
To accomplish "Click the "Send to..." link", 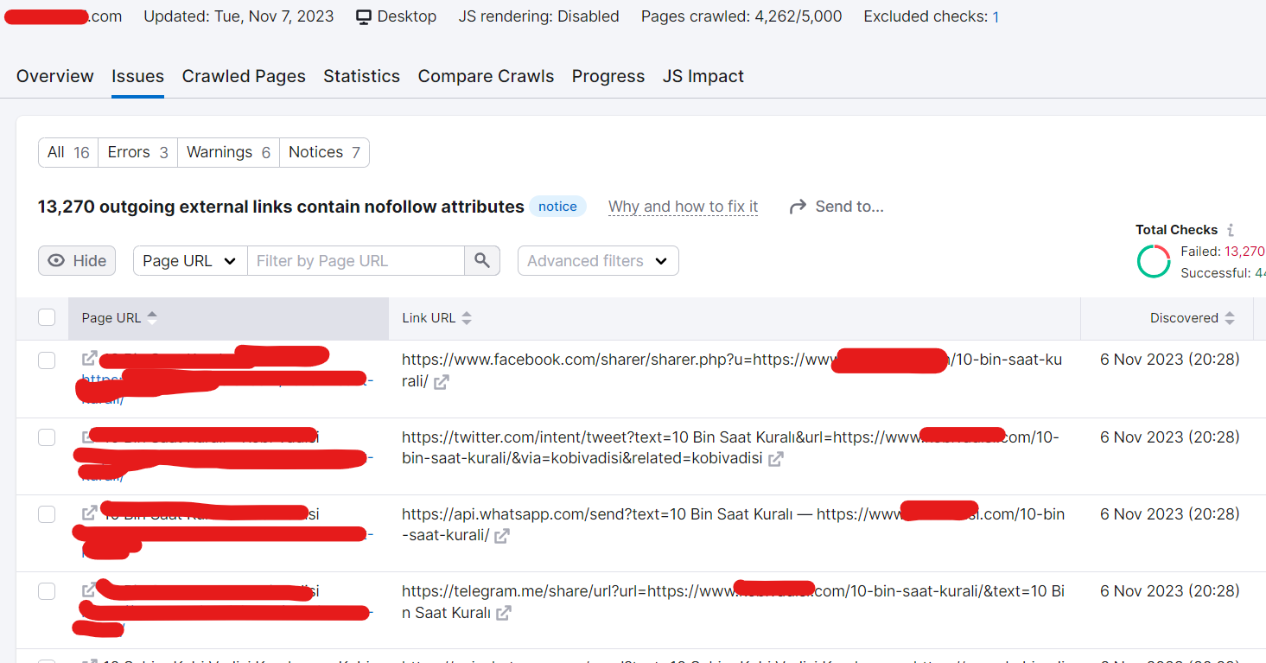I will (837, 207).
